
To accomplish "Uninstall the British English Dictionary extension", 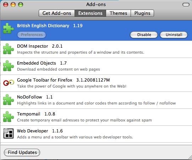I will tap(174, 35).
